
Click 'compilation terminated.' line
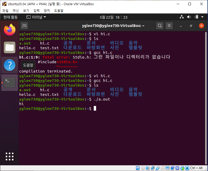46,71
